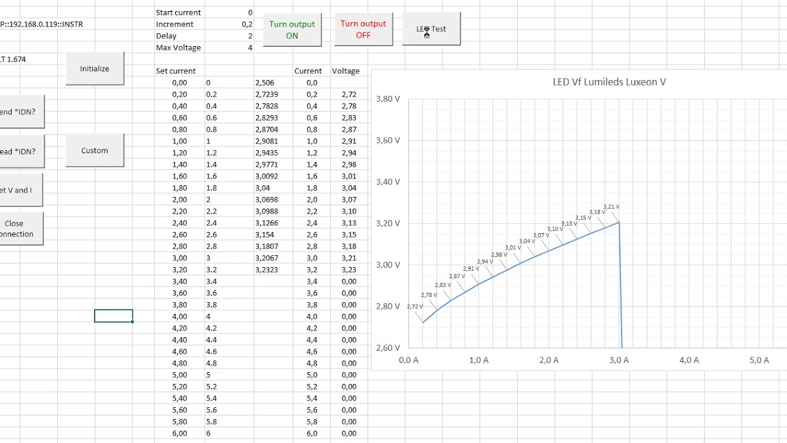Click the Turn output ON button
The height and width of the screenshot is (443, 787).
tap(292, 30)
